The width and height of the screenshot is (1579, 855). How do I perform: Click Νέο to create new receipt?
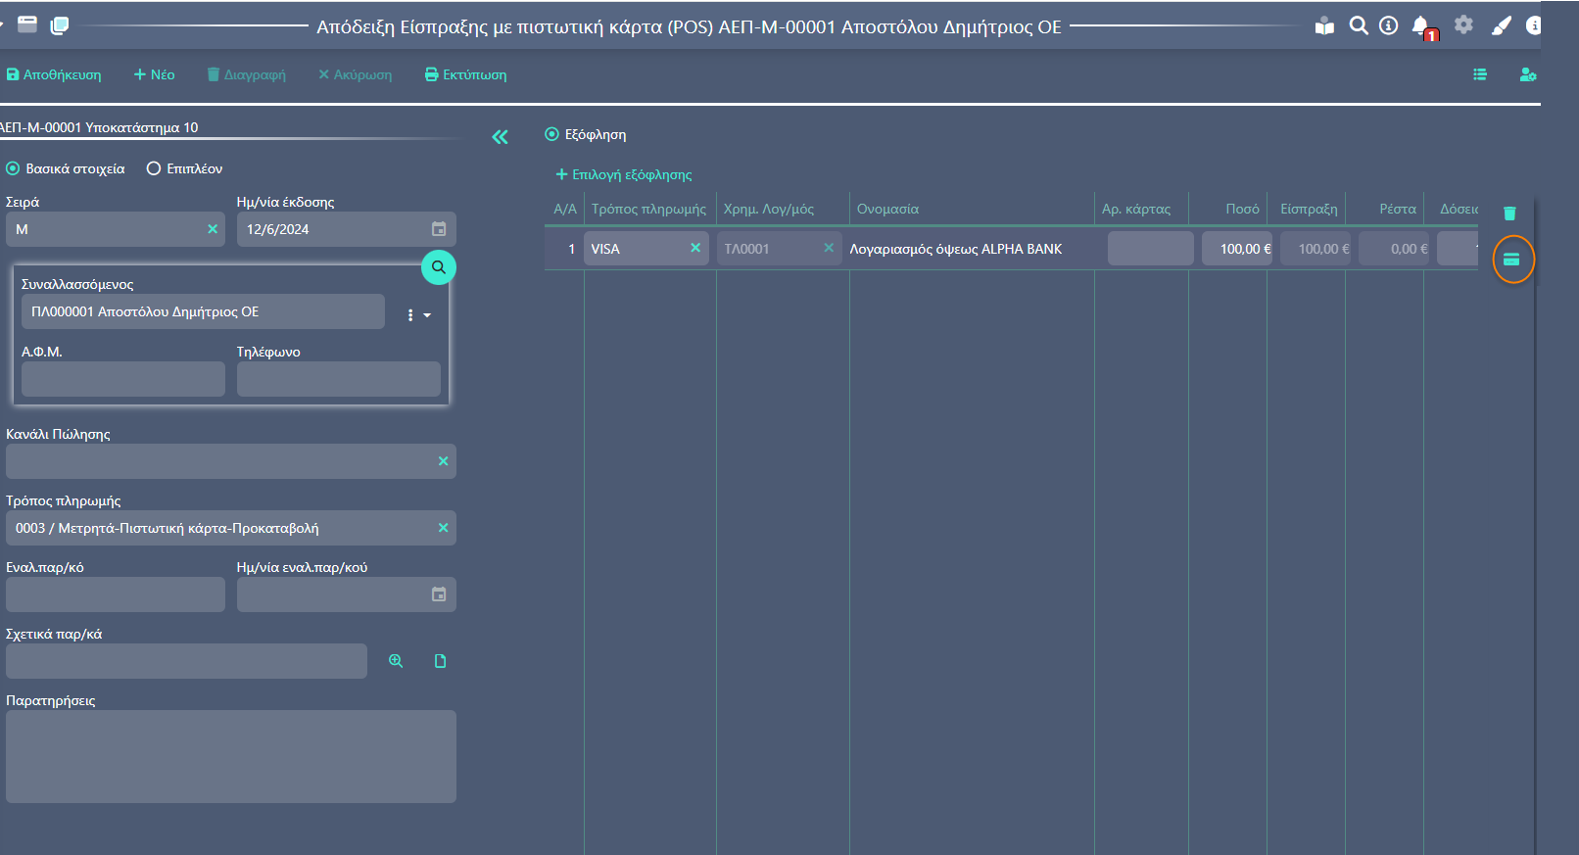tap(154, 74)
